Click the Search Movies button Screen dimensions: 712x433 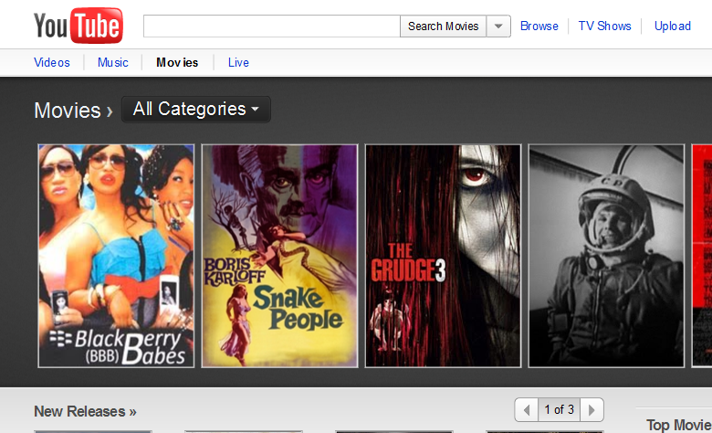tap(443, 26)
